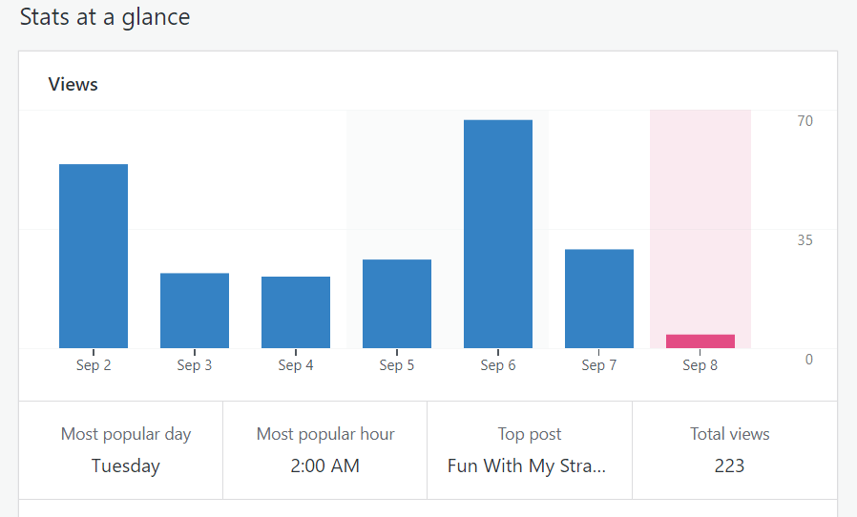857x517 pixels.
Task: Click the Sep 4 views bar
Action: (296, 312)
